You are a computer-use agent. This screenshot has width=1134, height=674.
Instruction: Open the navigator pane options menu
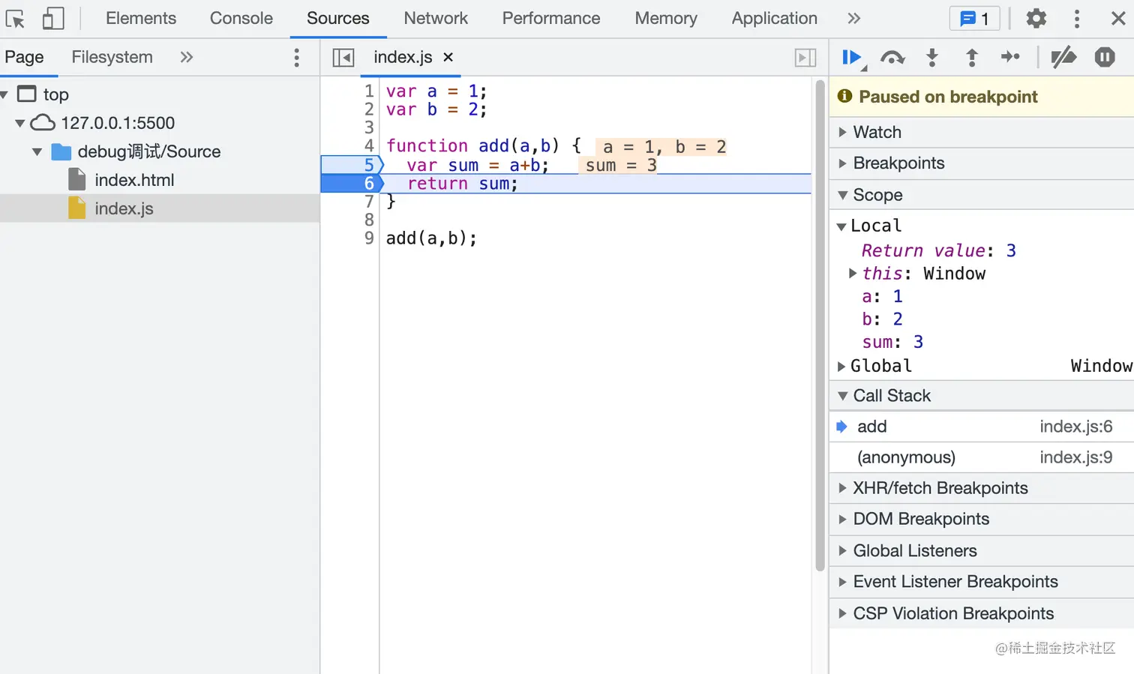297,57
